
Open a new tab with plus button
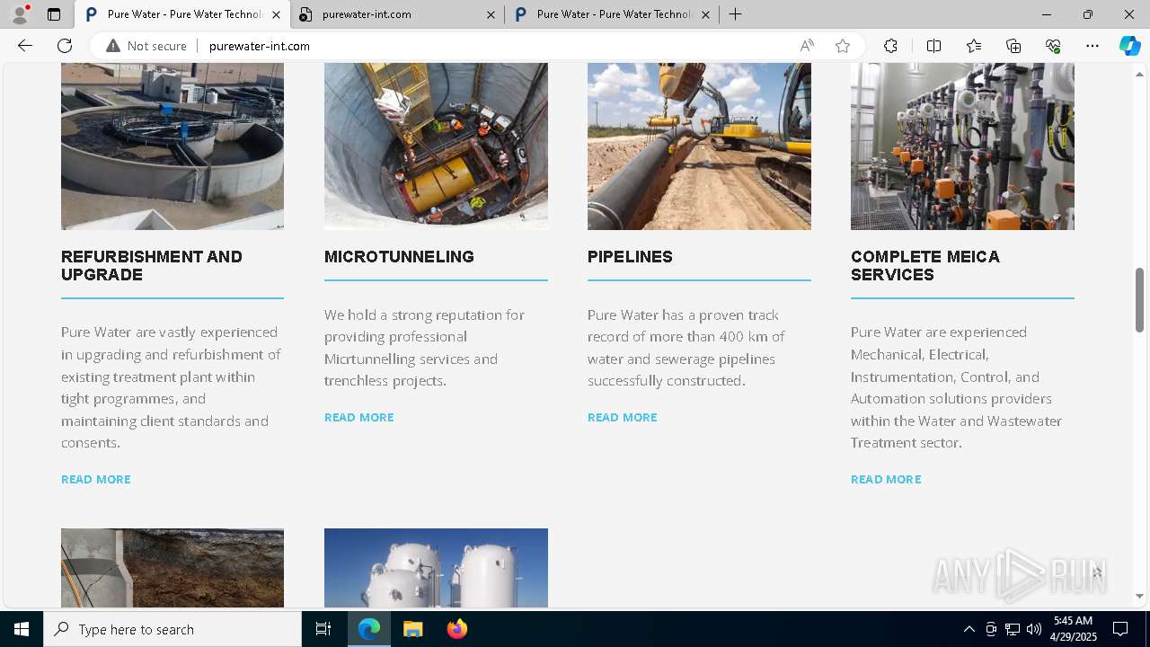coord(736,14)
